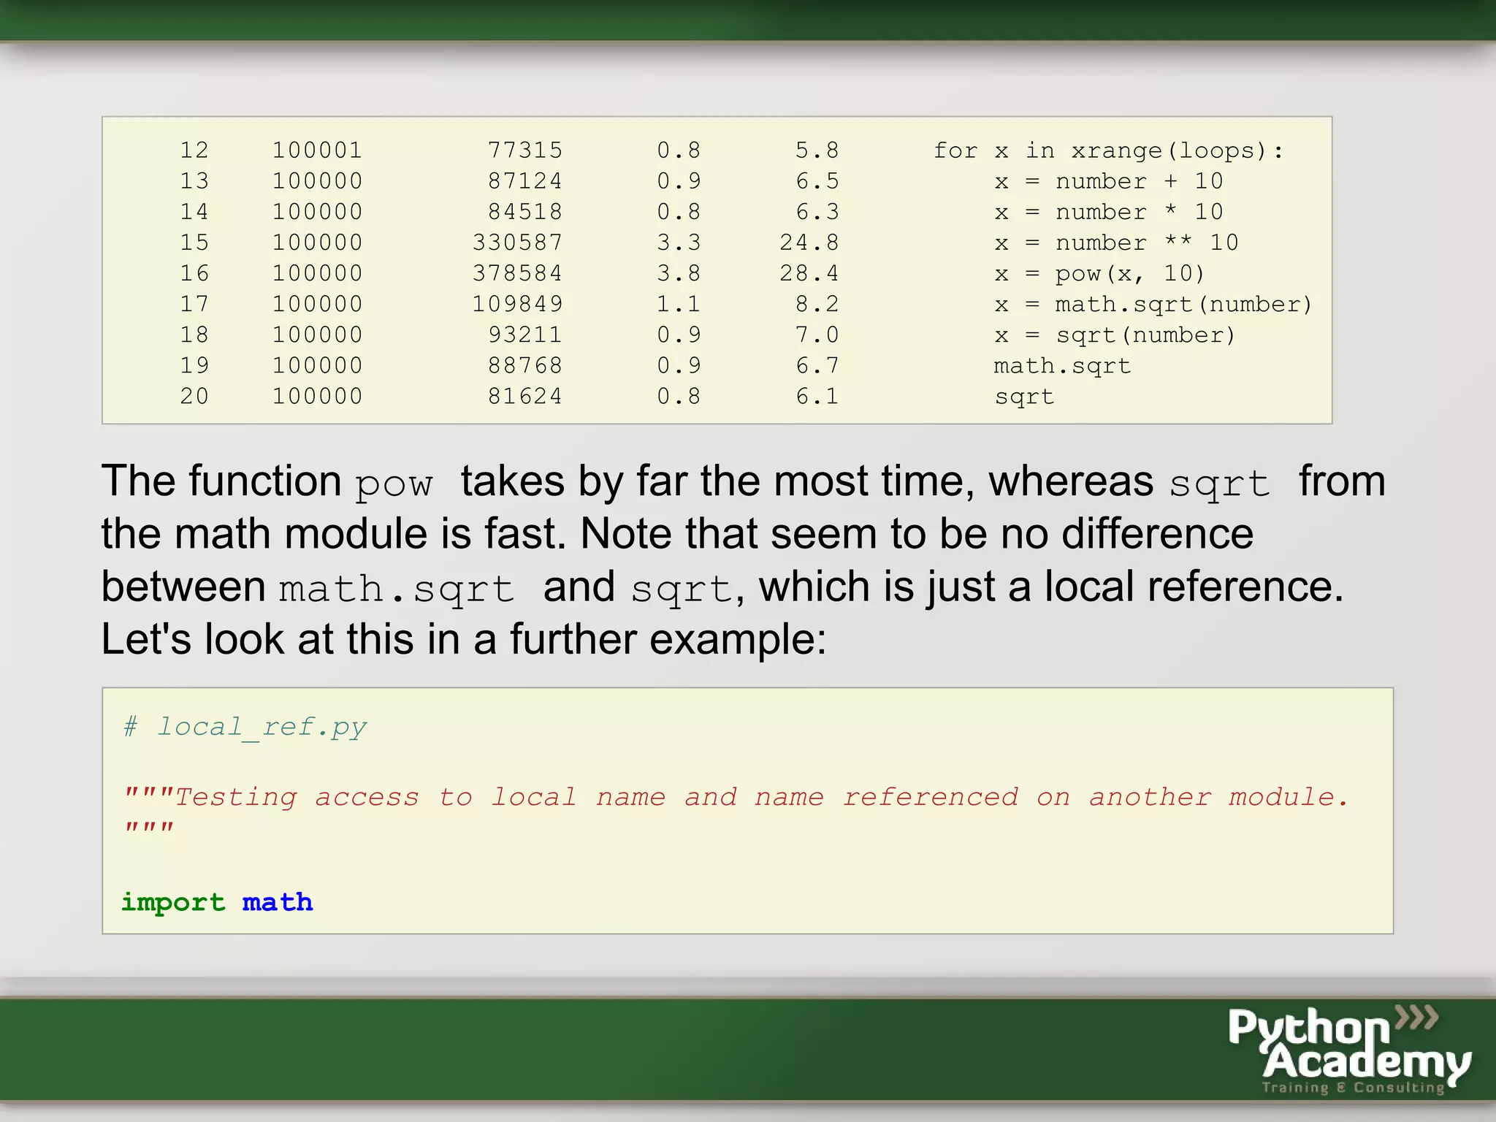Click time value 330587 in row 15
1496x1122 pixels.
click(x=517, y=243)
